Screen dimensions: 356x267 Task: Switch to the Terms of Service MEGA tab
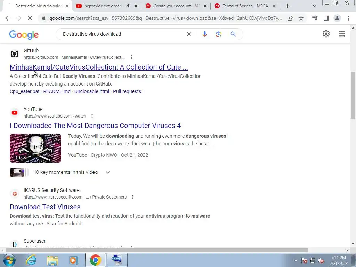[245, 6]
